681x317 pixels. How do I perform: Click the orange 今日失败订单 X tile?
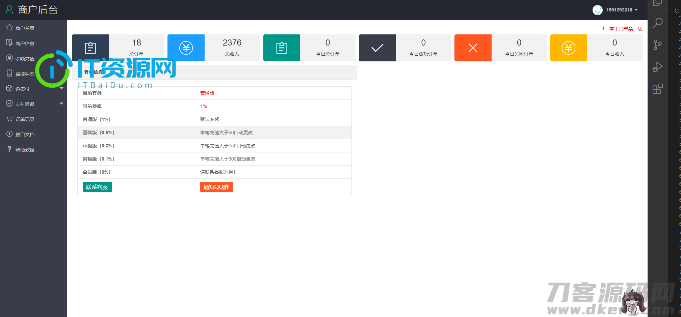[x=473, y=48]
